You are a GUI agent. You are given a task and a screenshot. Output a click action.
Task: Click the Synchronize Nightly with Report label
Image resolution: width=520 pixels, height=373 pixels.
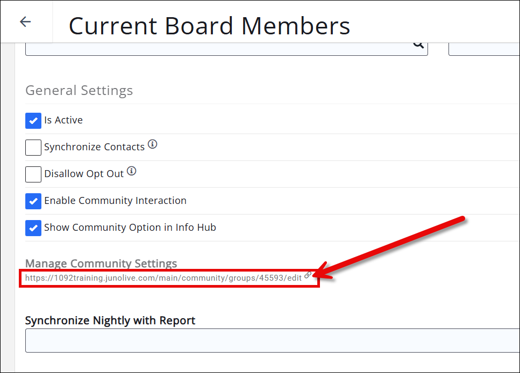110,320
